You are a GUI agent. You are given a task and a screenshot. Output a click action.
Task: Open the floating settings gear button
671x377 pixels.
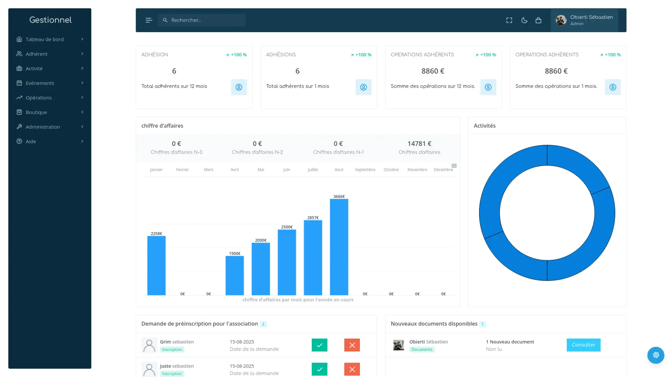pos(656,355)
